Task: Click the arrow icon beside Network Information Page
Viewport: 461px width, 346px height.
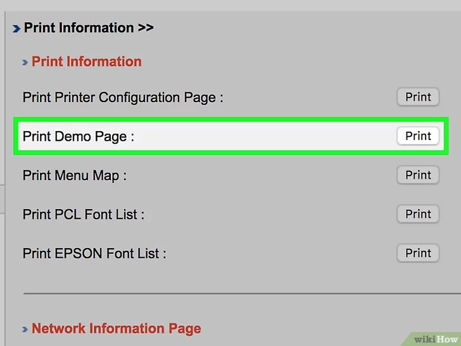Action: coord(25,329)
